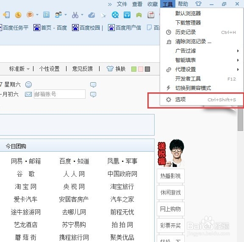Select 下载管理器 menu entry
The height and width of the screenshot is (242, 244).
(x=202, y=23)
